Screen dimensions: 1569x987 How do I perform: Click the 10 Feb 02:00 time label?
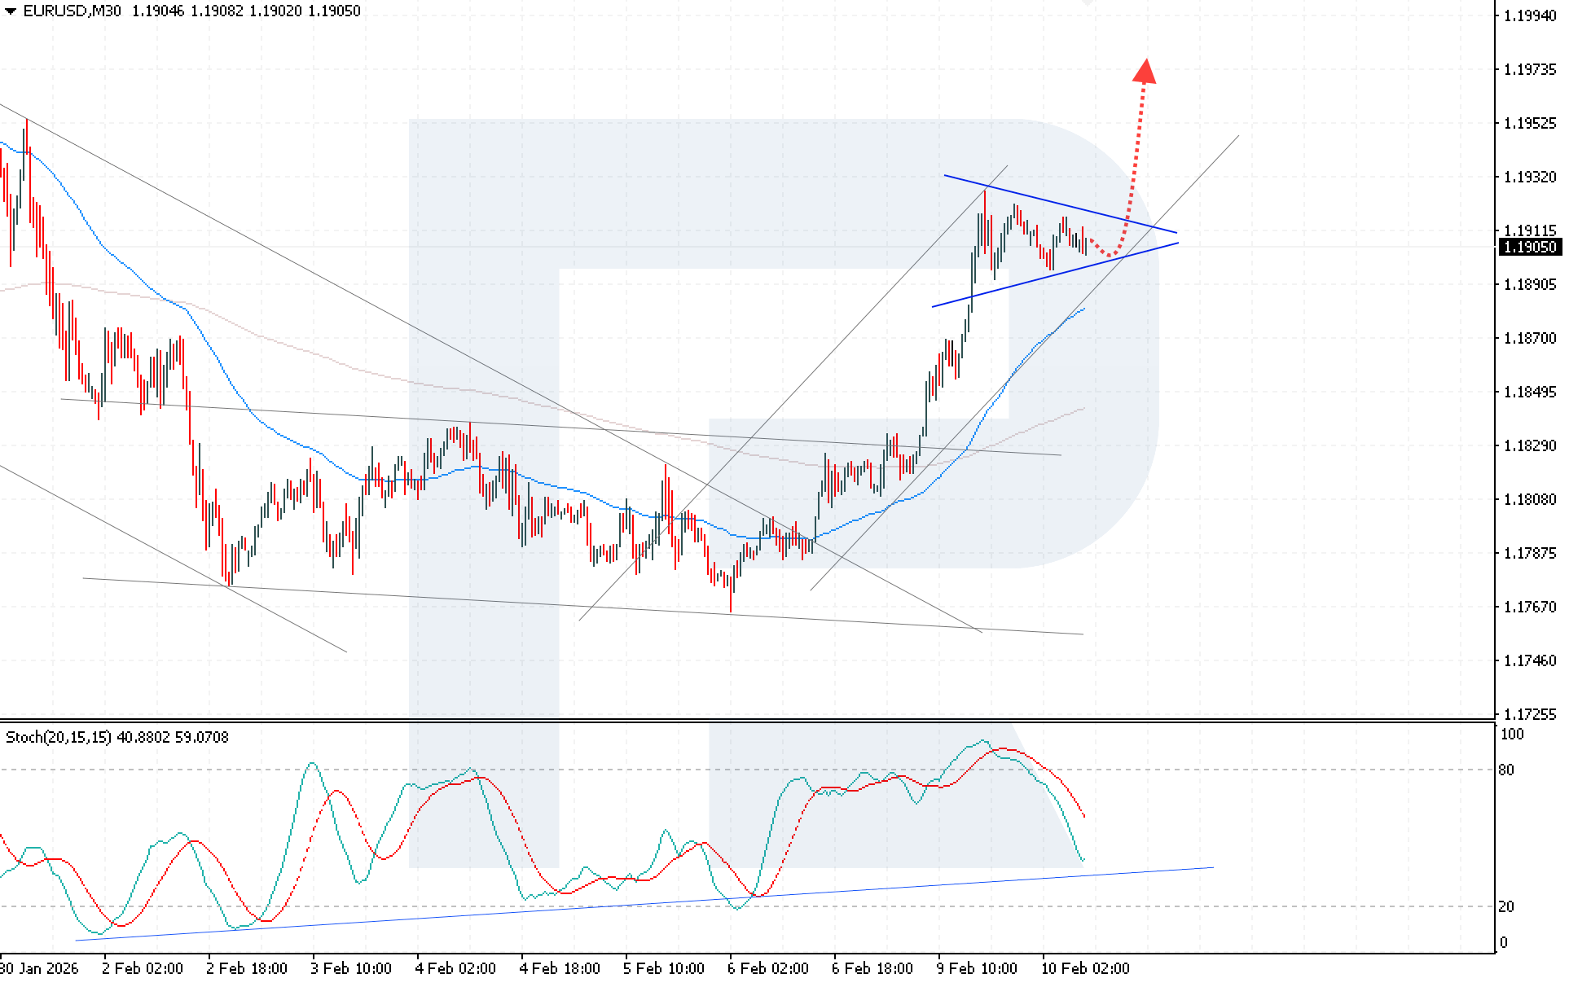point(1085,969)
